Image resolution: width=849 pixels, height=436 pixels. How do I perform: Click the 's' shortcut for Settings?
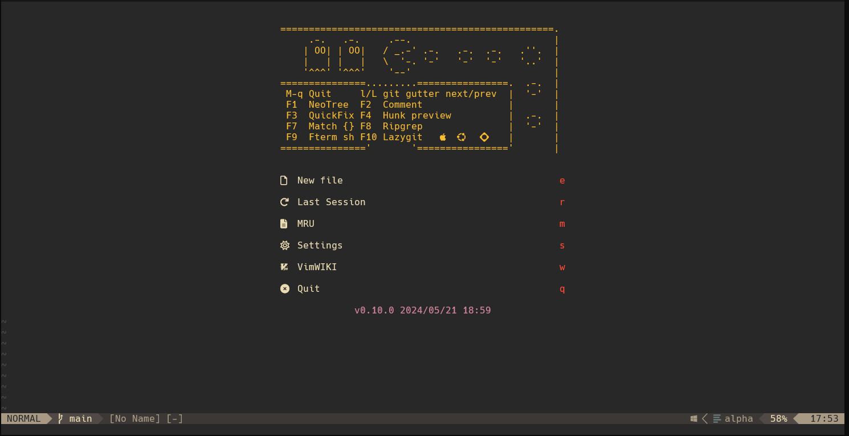coord(562,246)
